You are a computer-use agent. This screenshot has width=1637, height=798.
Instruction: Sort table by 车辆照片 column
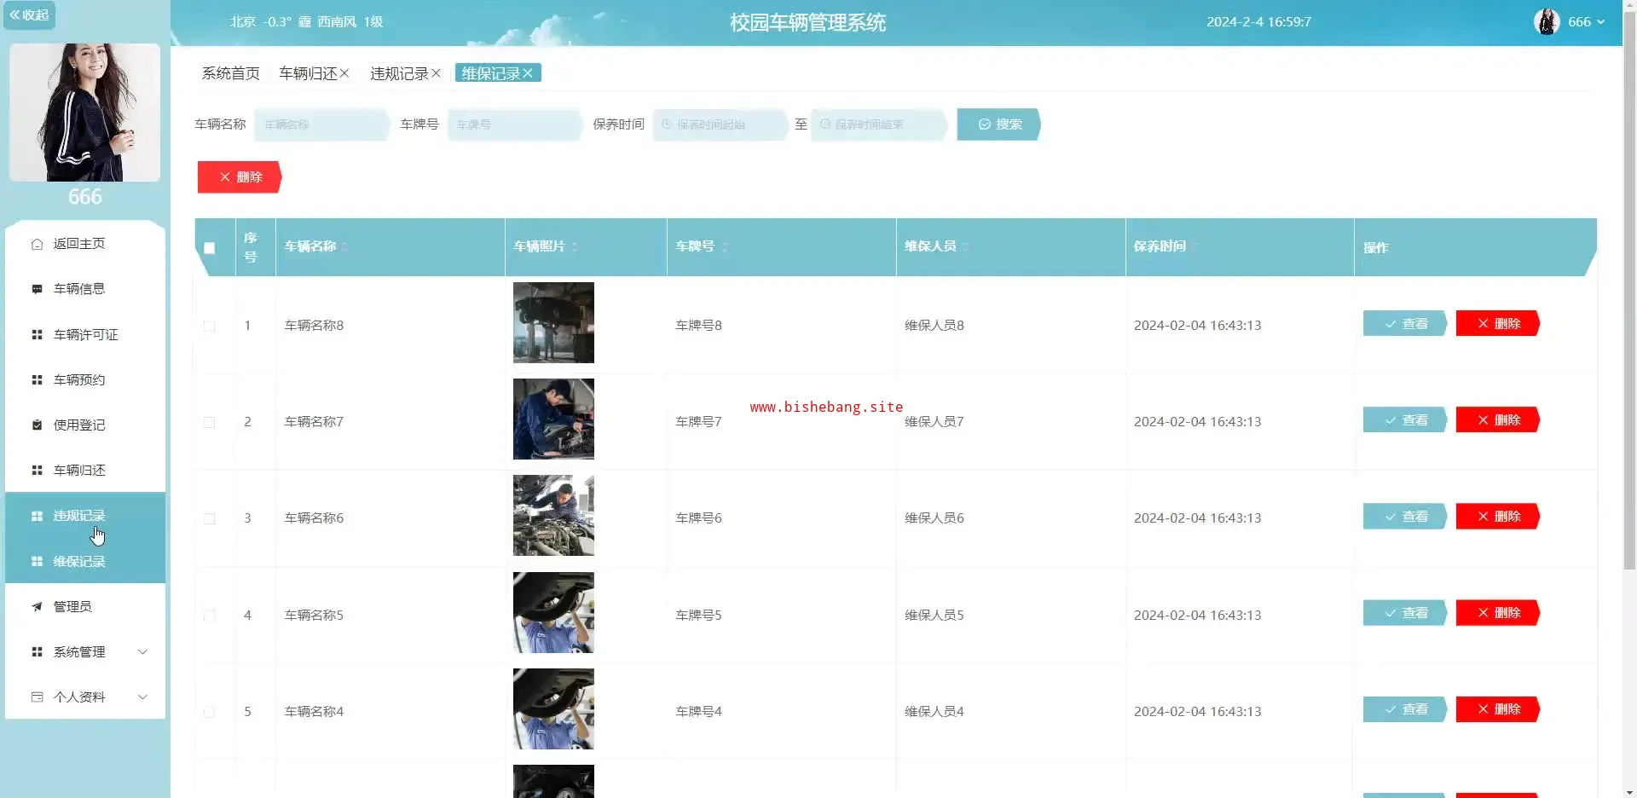[575, 247]
